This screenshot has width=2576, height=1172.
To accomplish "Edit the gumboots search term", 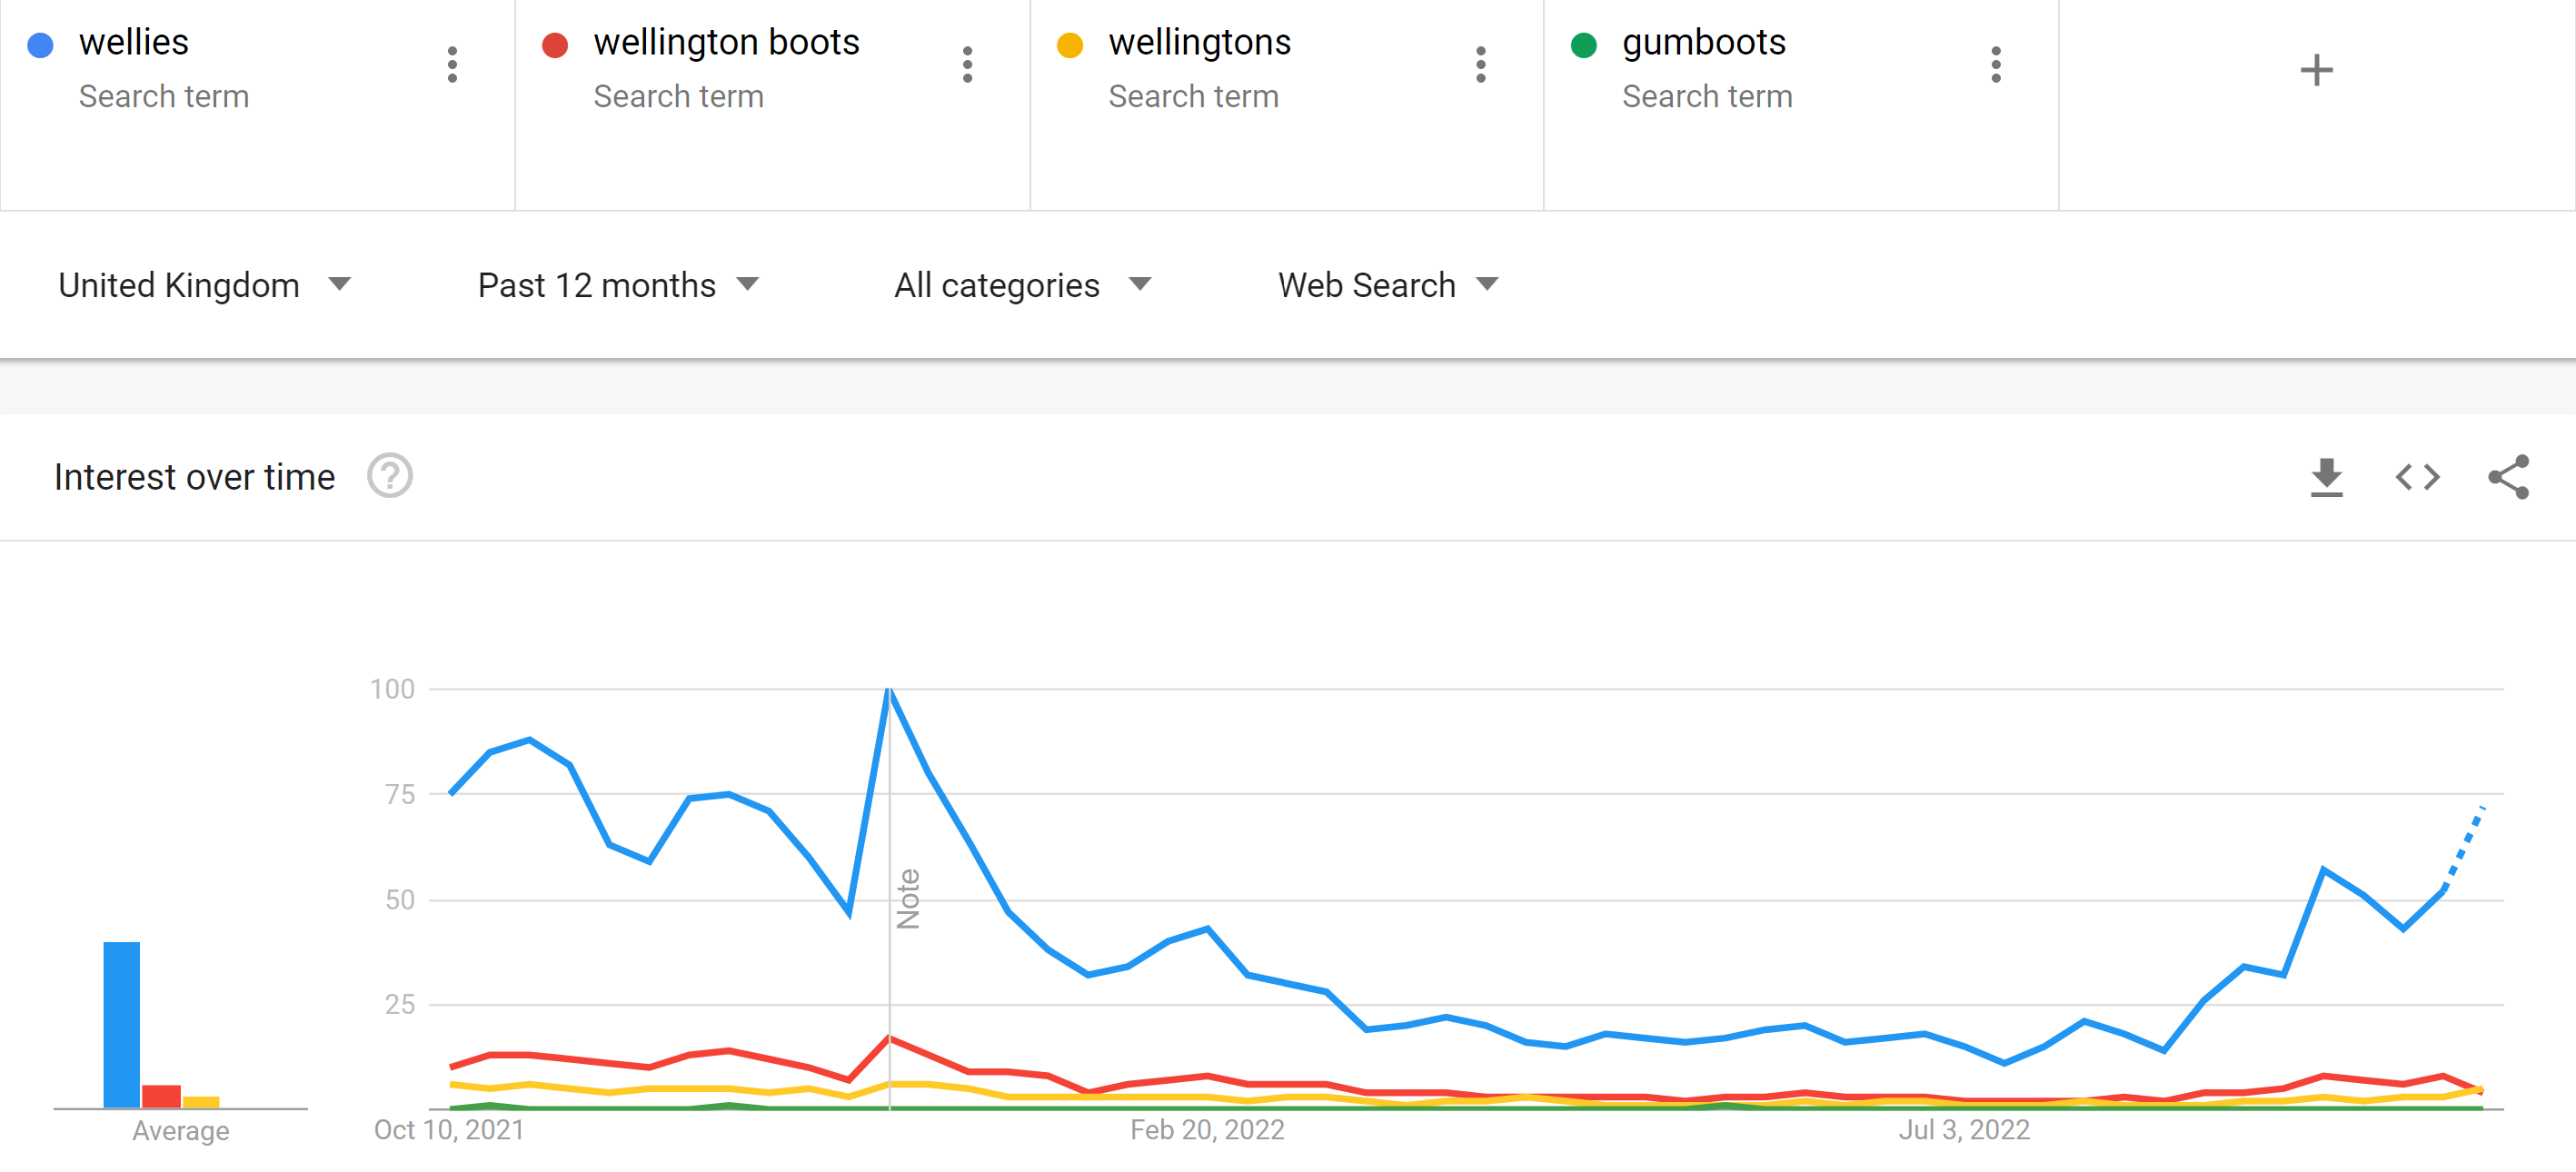I will click(1703, 43).
